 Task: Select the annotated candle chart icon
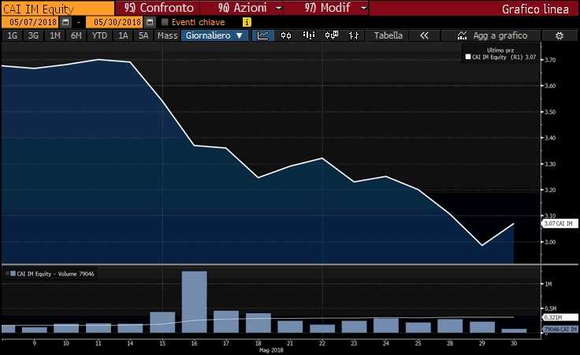point(332,35)
